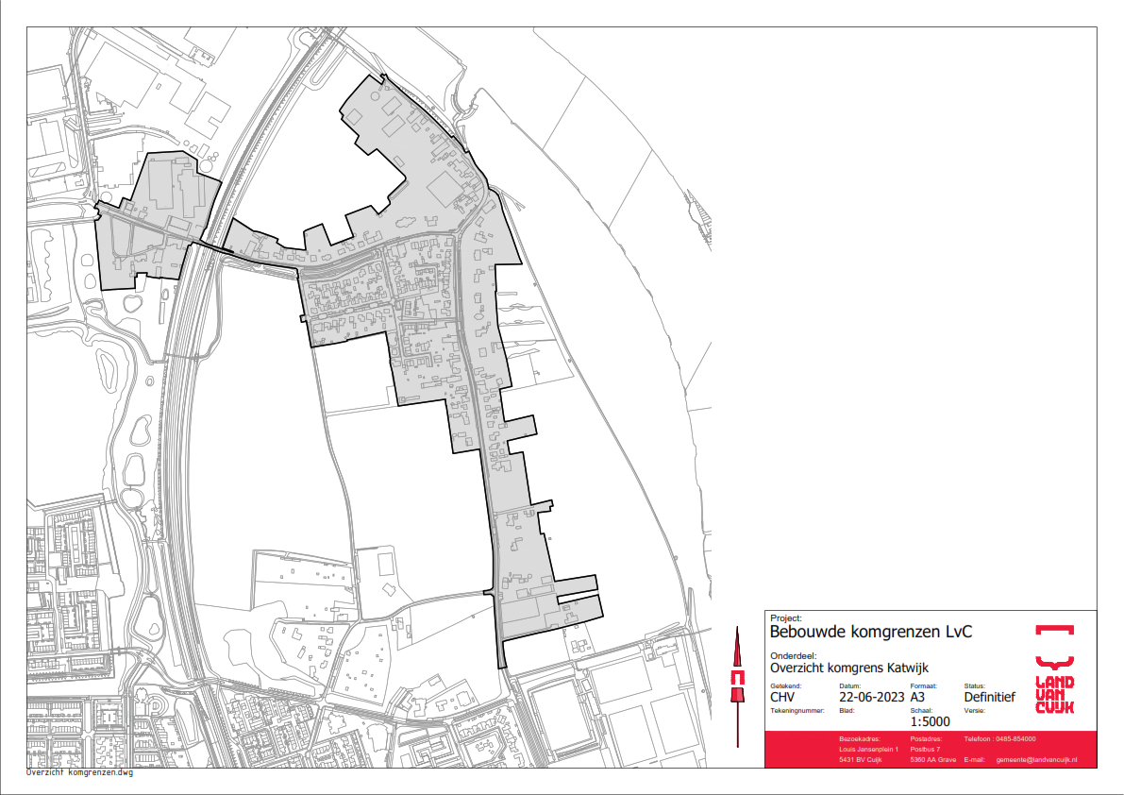
Task: Open the gemeente@landvancuijk.nl email address
Action: [x=1036, y=759]
